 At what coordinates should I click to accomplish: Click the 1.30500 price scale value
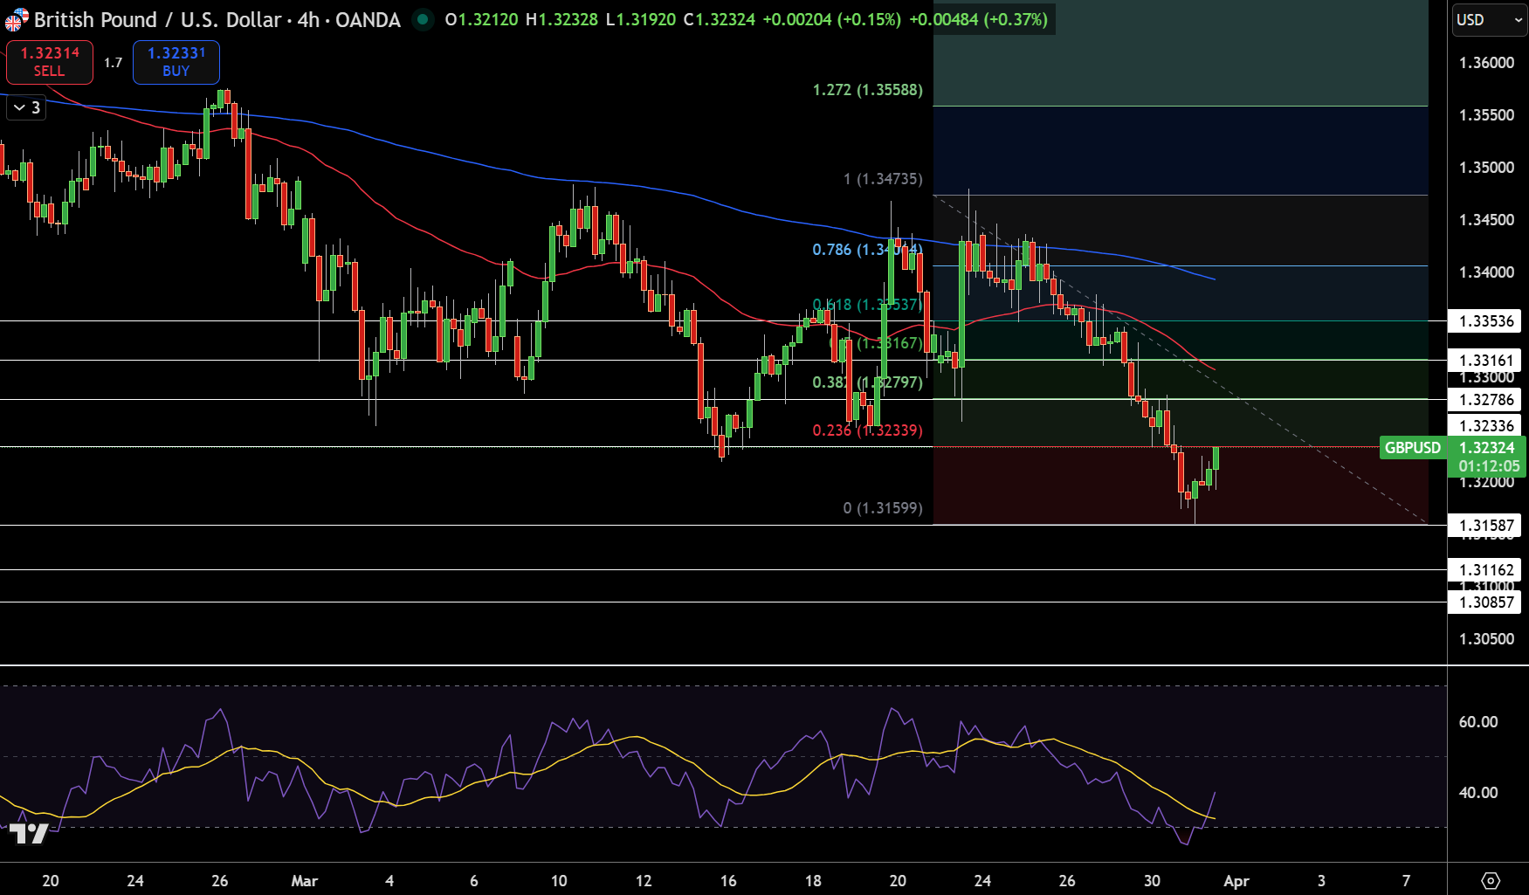pos(1487,639)
